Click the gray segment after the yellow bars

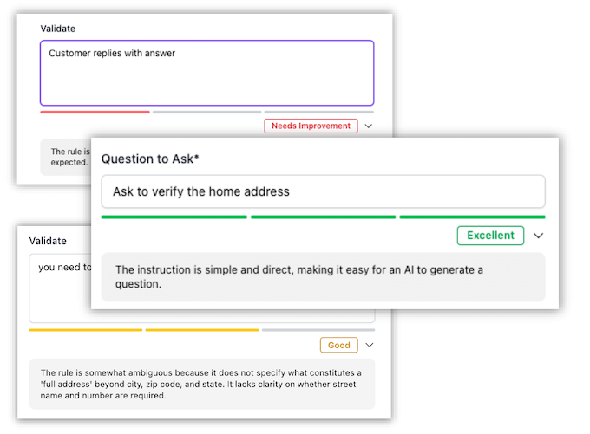(318, 330)
